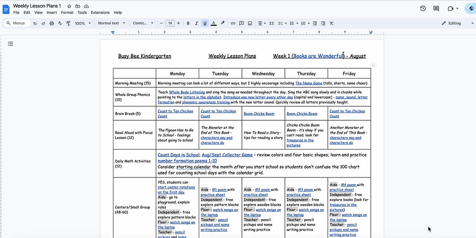Expand the Normal text style dropdown
This screenshot has height=238, width=476.
coord(111,23)
